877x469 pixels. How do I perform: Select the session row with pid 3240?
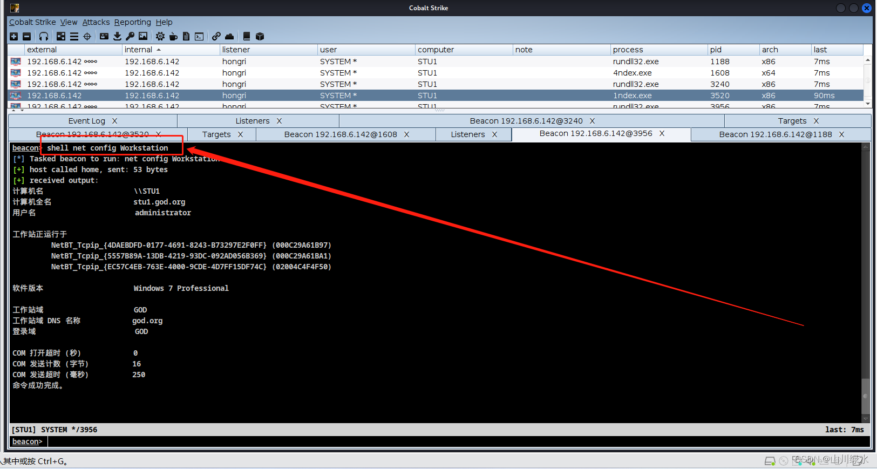[436, 84]
